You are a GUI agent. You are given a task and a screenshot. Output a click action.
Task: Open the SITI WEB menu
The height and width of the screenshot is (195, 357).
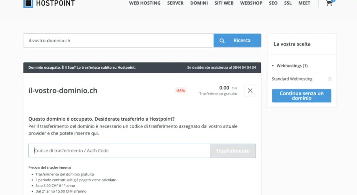tap(224, 3)
